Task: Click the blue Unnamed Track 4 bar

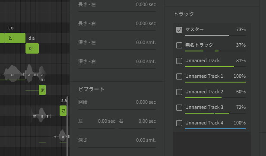Action: point(215,129)
